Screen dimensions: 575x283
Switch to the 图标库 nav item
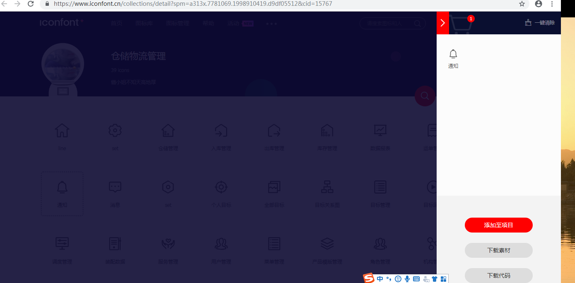click(144, 24)
